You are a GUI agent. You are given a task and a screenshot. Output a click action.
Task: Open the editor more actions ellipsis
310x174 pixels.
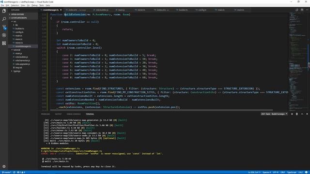click(x=307, y=10)
